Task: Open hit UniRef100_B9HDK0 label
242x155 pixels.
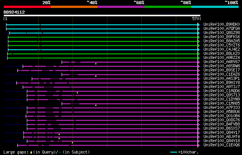Action: pos(222,24)
